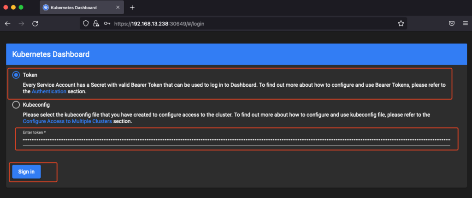Select the Token radio button
Viewport: 472px width, 198px height.
(x=16, y=75)
